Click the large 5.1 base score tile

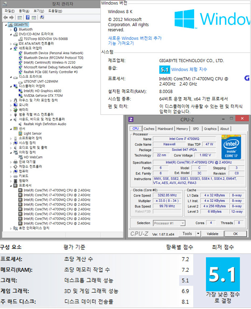[x=223, y=274]
